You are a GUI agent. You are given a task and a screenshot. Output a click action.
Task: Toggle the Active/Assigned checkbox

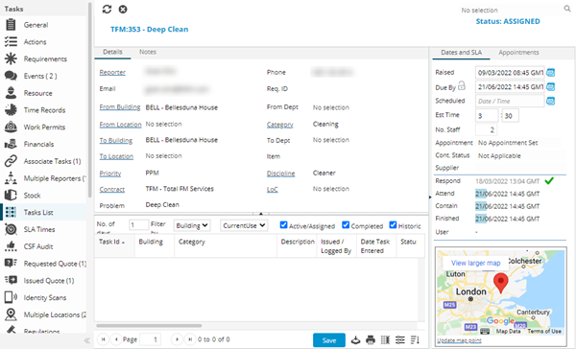(283, 224)
